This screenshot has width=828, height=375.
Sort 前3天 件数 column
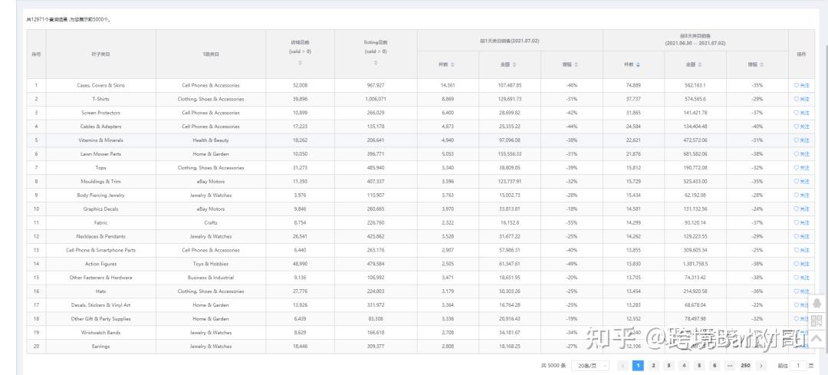click(638, 64)
